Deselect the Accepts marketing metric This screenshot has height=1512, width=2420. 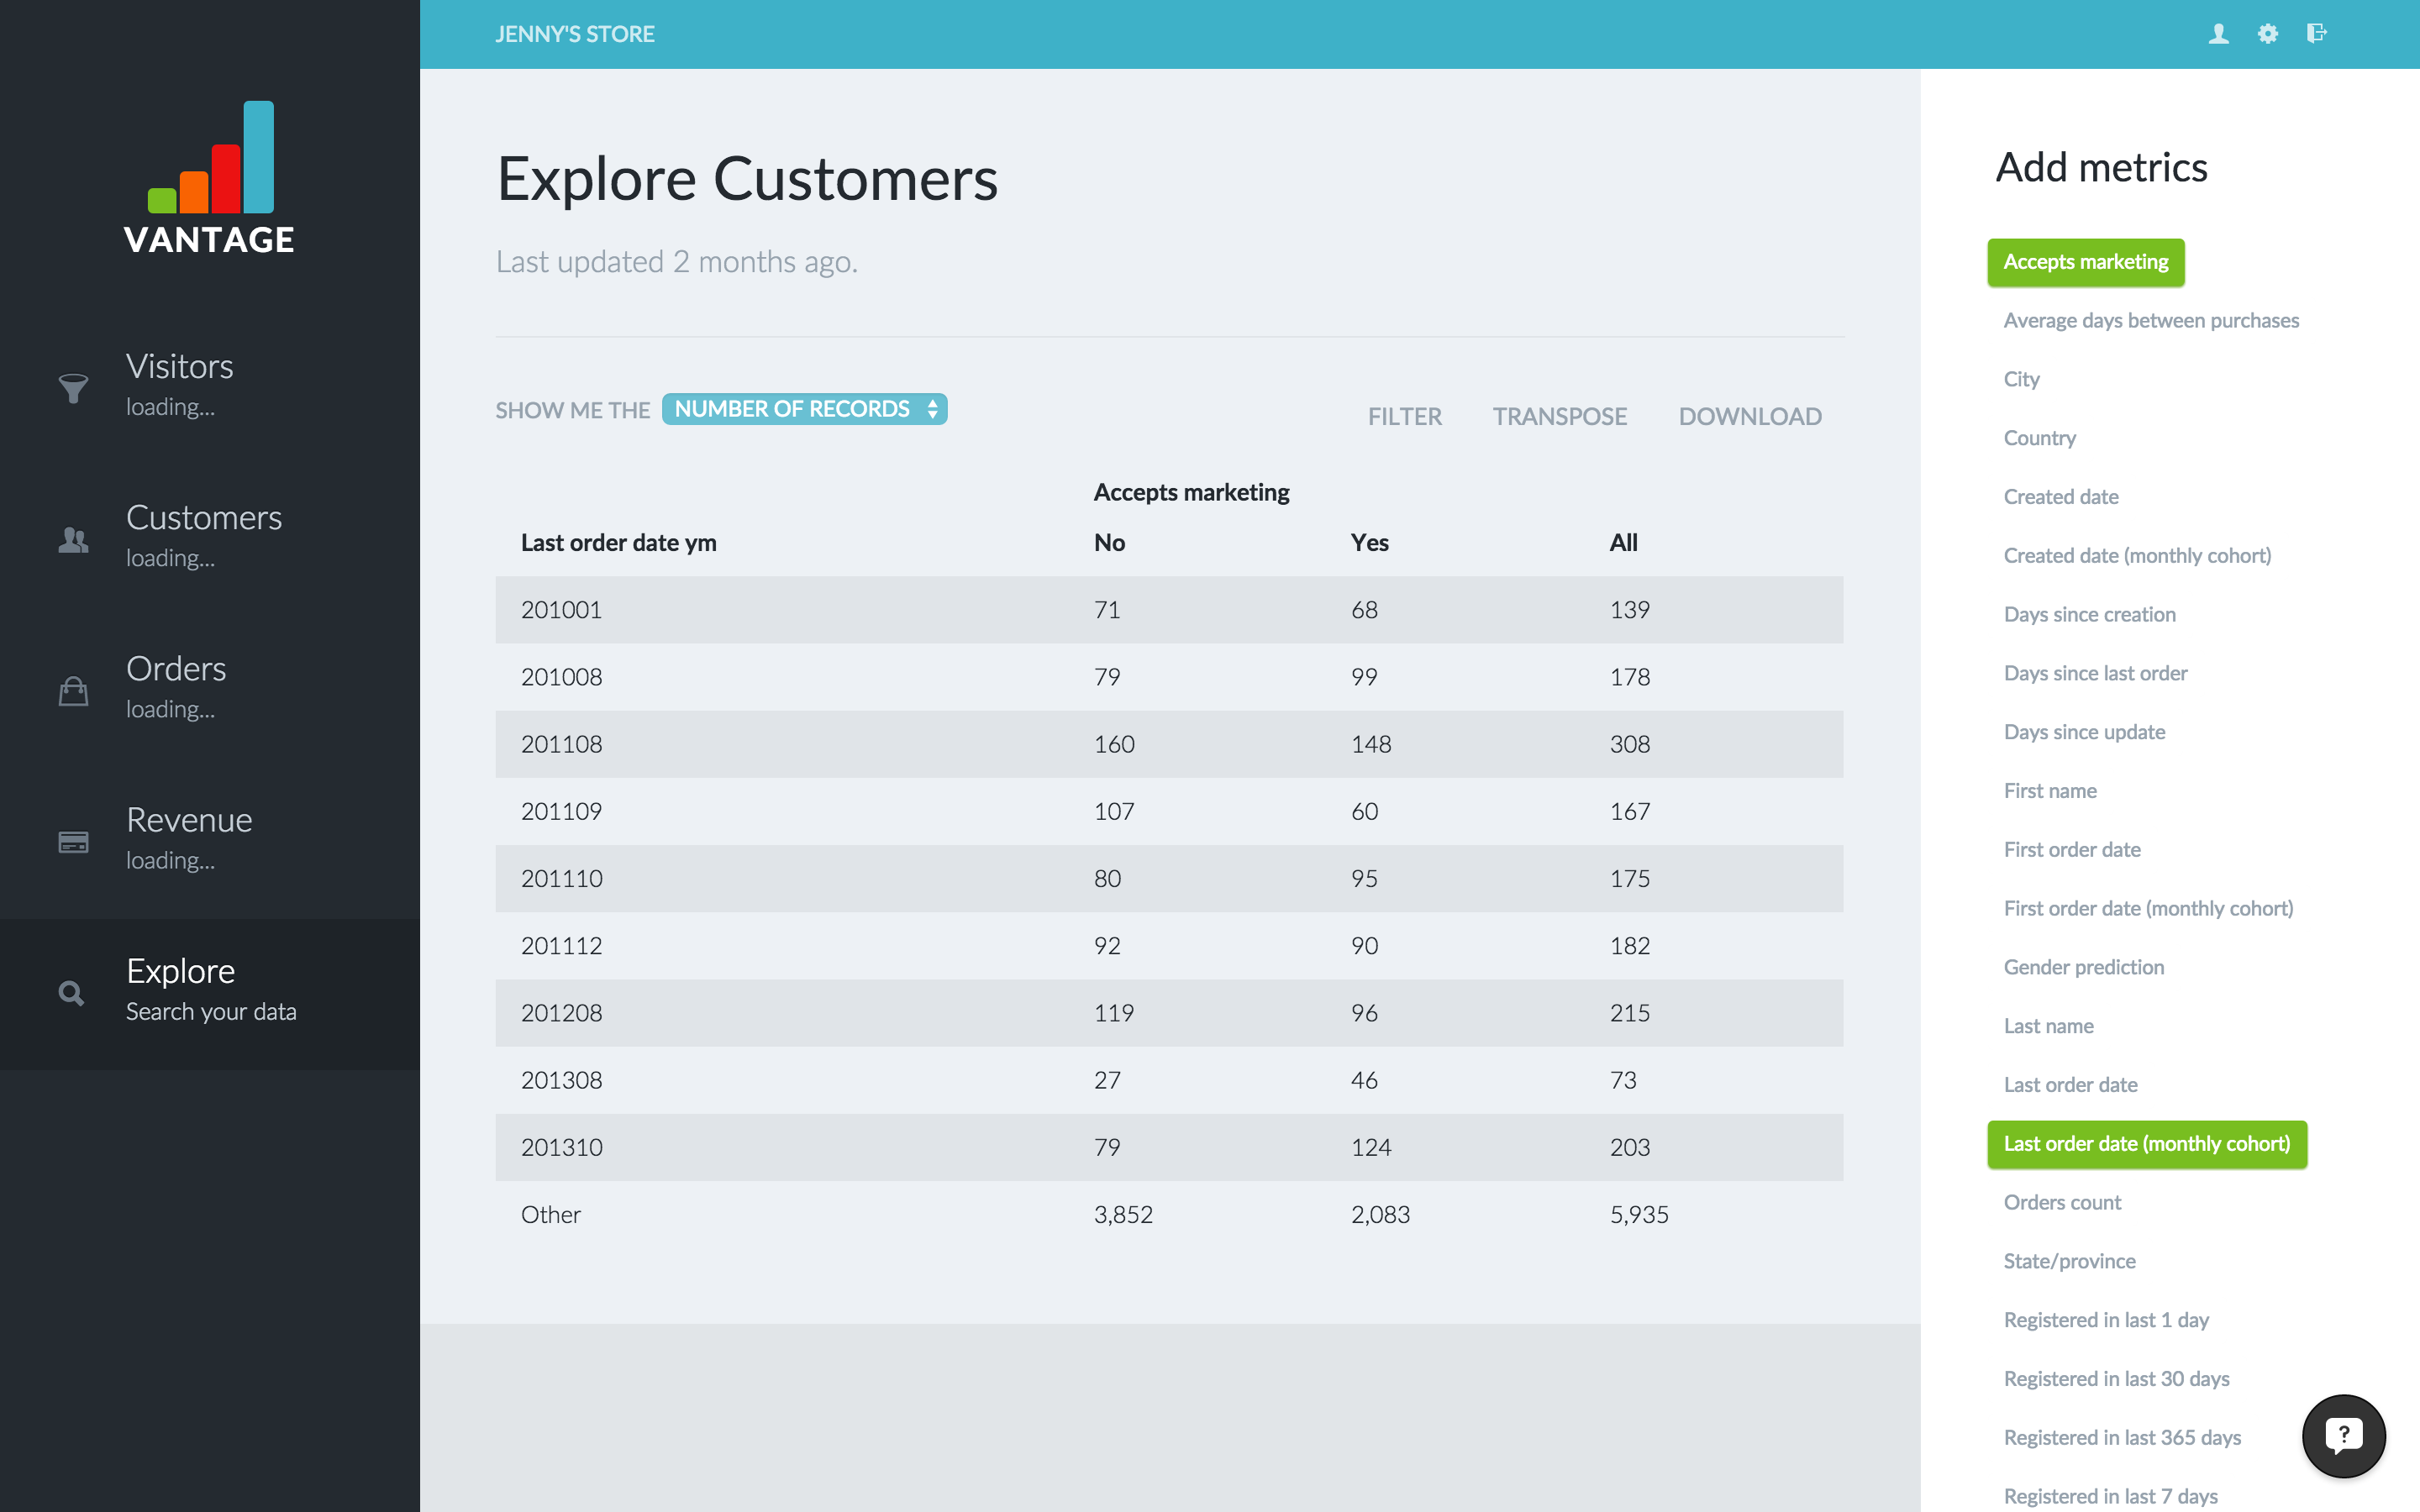(x=2085, y=262)
